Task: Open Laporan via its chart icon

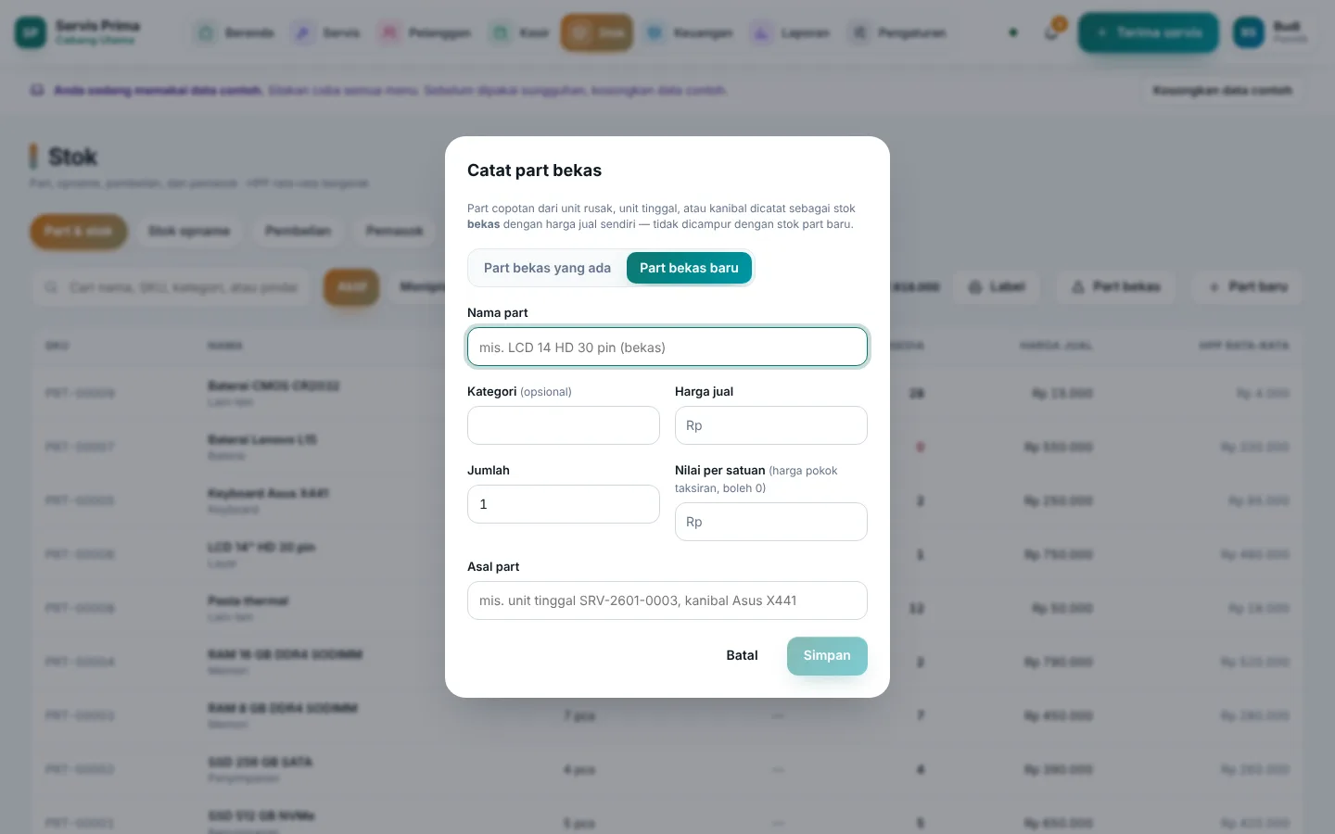Action: tap(761, 33)
